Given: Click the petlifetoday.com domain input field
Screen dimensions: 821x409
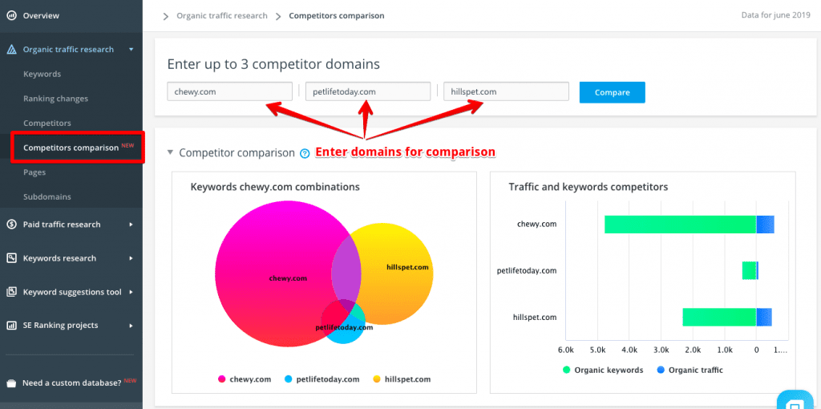Looking at the screenshot, I should (368, 91).
